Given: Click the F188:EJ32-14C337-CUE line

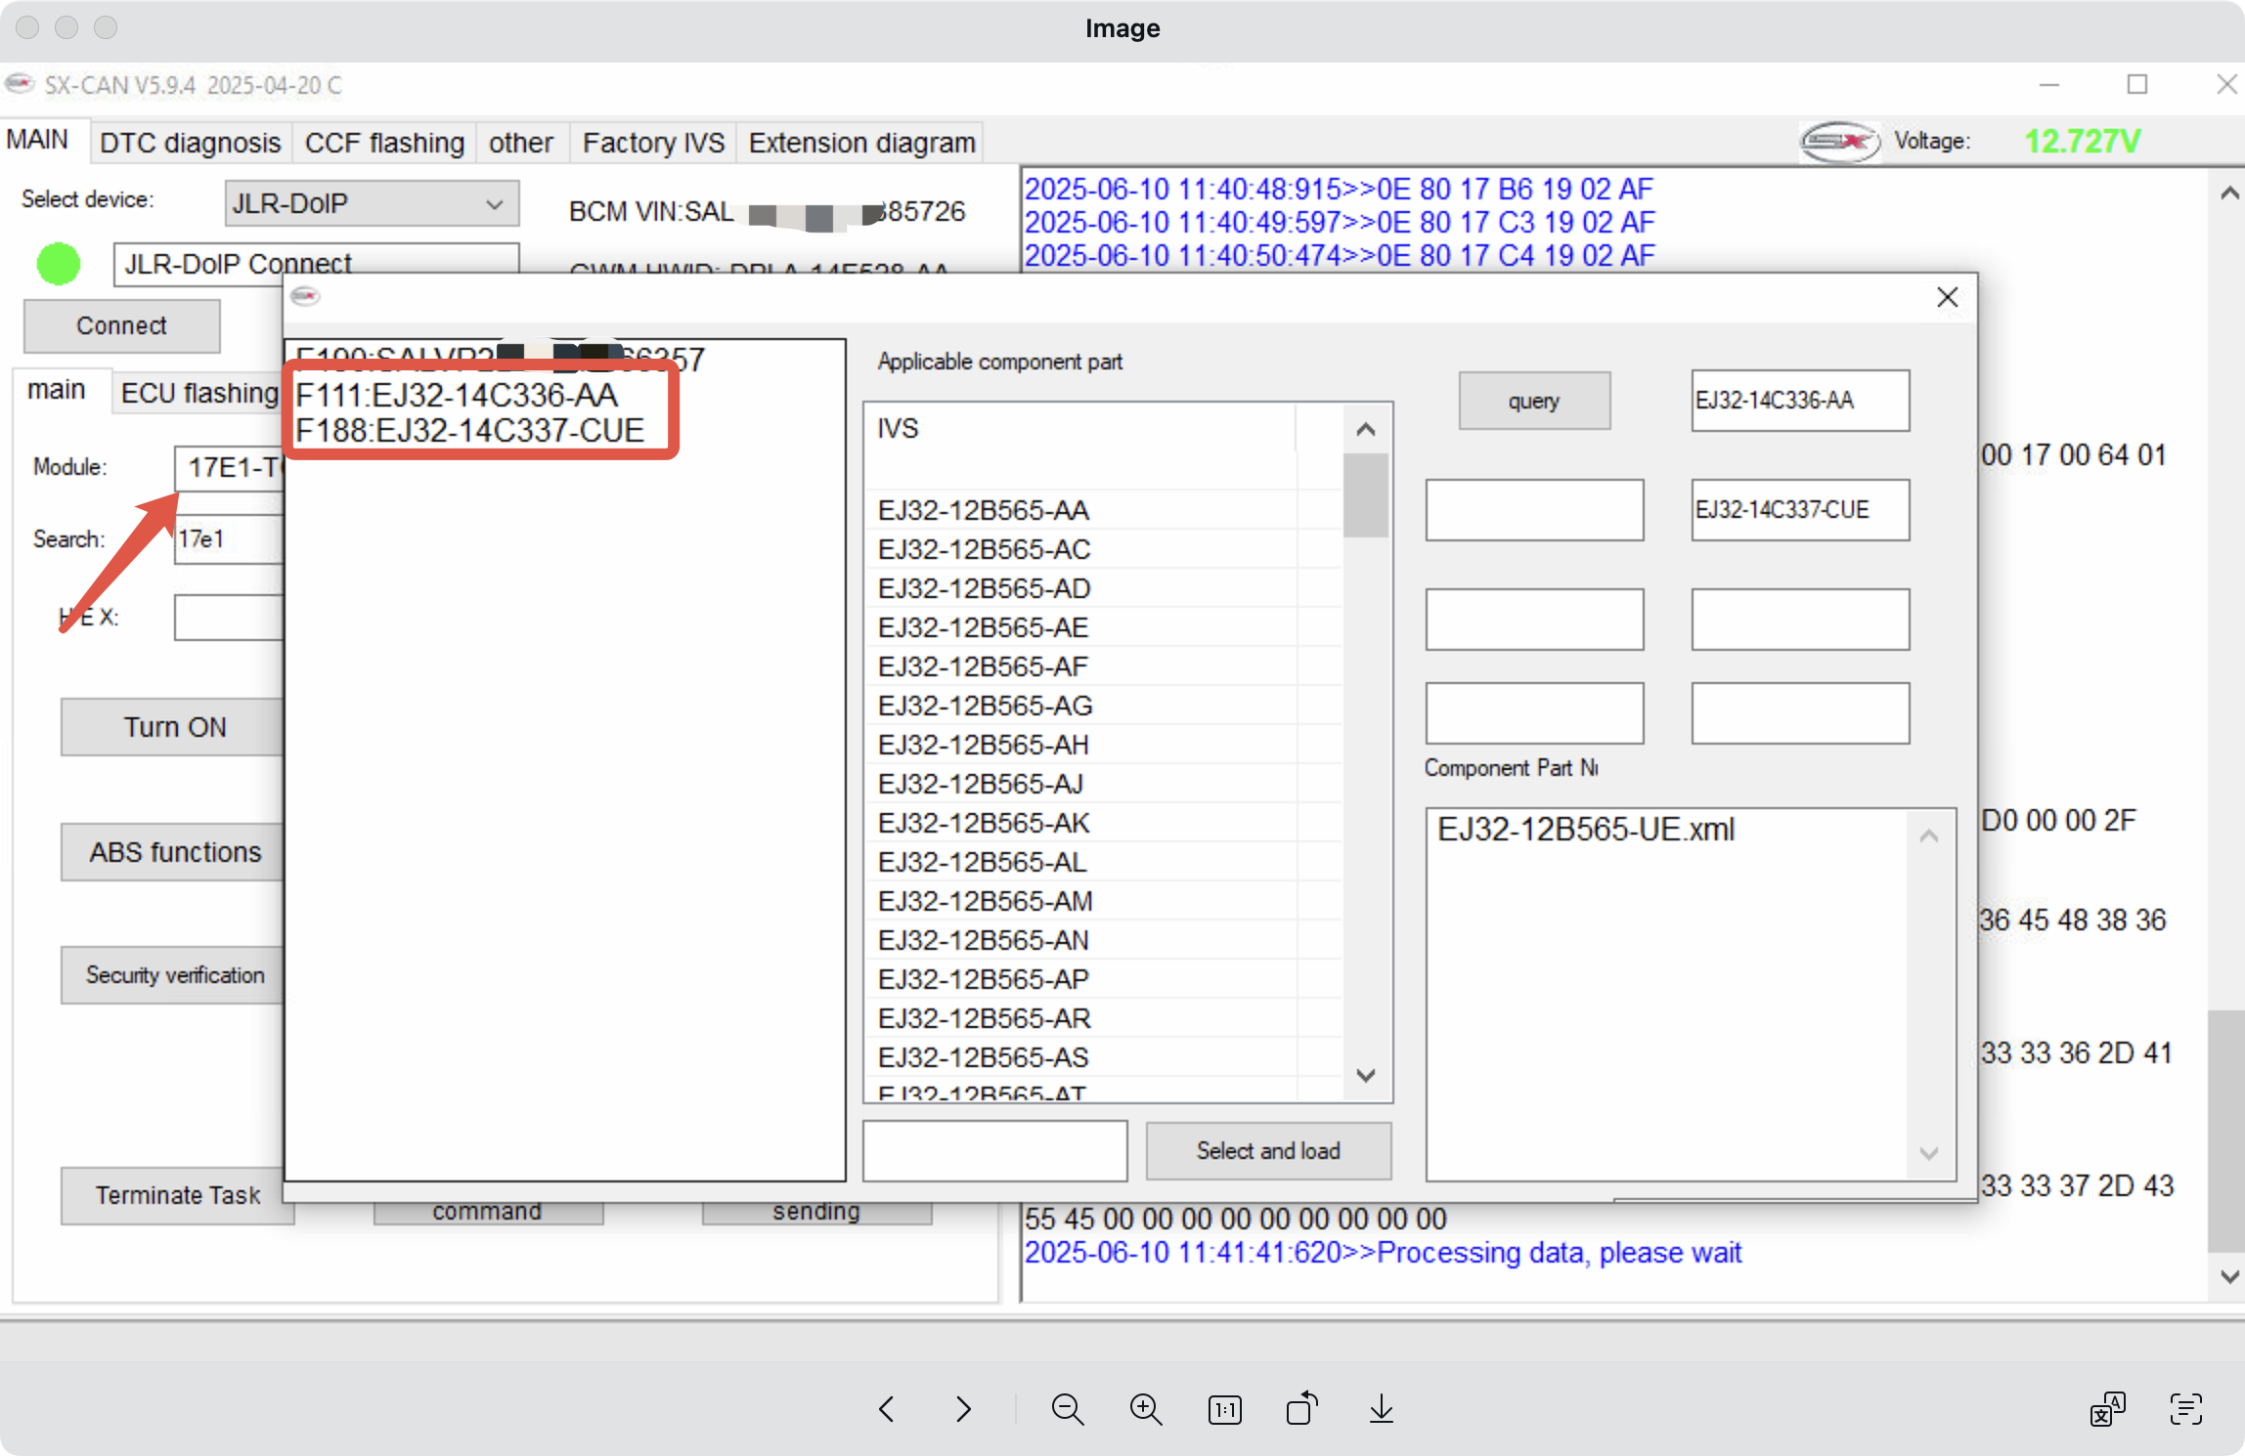Looking at the screenshot, I should pyautogui.click(x=469, y=431).
